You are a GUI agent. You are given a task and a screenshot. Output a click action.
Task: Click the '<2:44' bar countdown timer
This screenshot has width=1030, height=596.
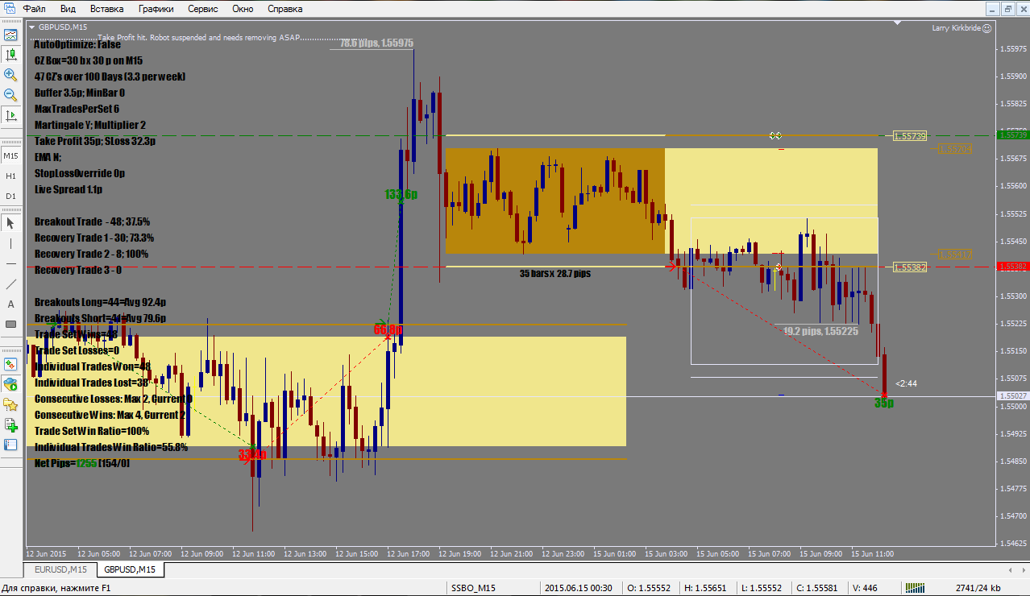906,383
